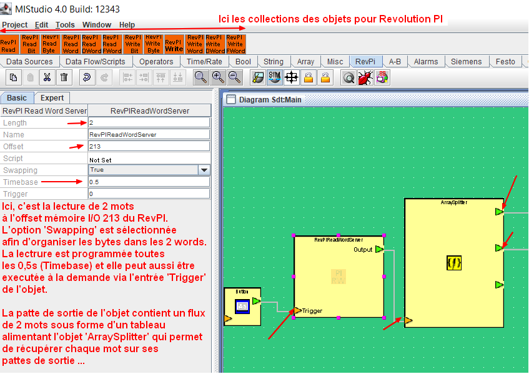This screenshot has width=529, height=374.
Task: Click the Offset field containing 213
Action: pos(149,146)
